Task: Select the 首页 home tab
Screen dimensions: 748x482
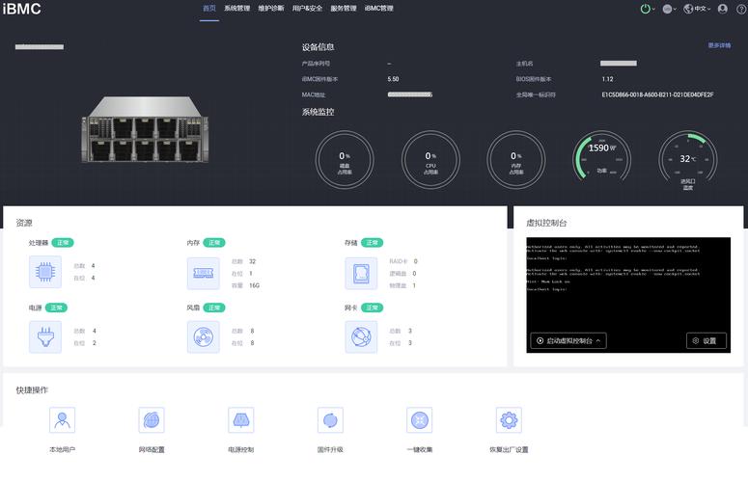Action: pyautogui.click(x=208, y=9)
